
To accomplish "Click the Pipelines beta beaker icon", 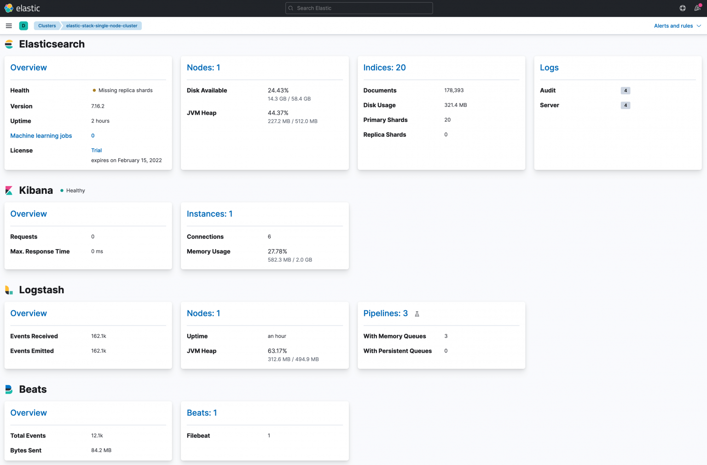I will click(417, 314).
